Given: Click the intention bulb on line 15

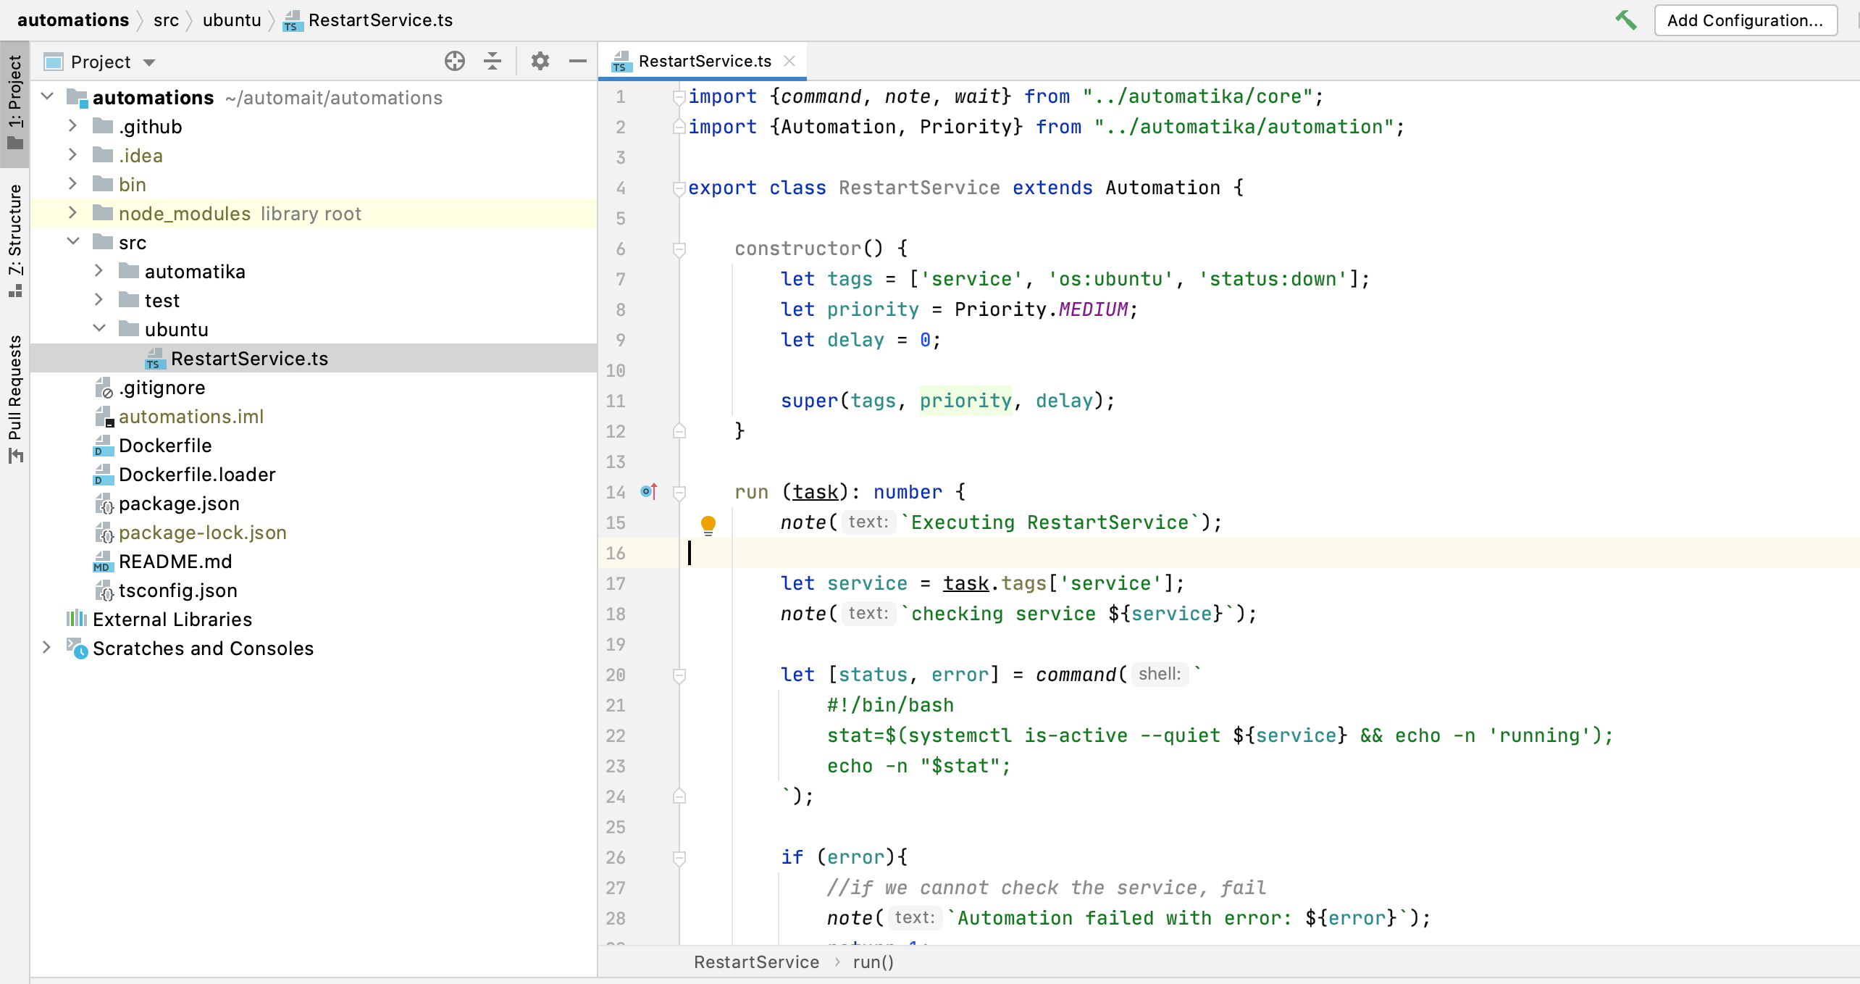Looking at the screenshot, I should pyautogui.click(x=708, y=525).
